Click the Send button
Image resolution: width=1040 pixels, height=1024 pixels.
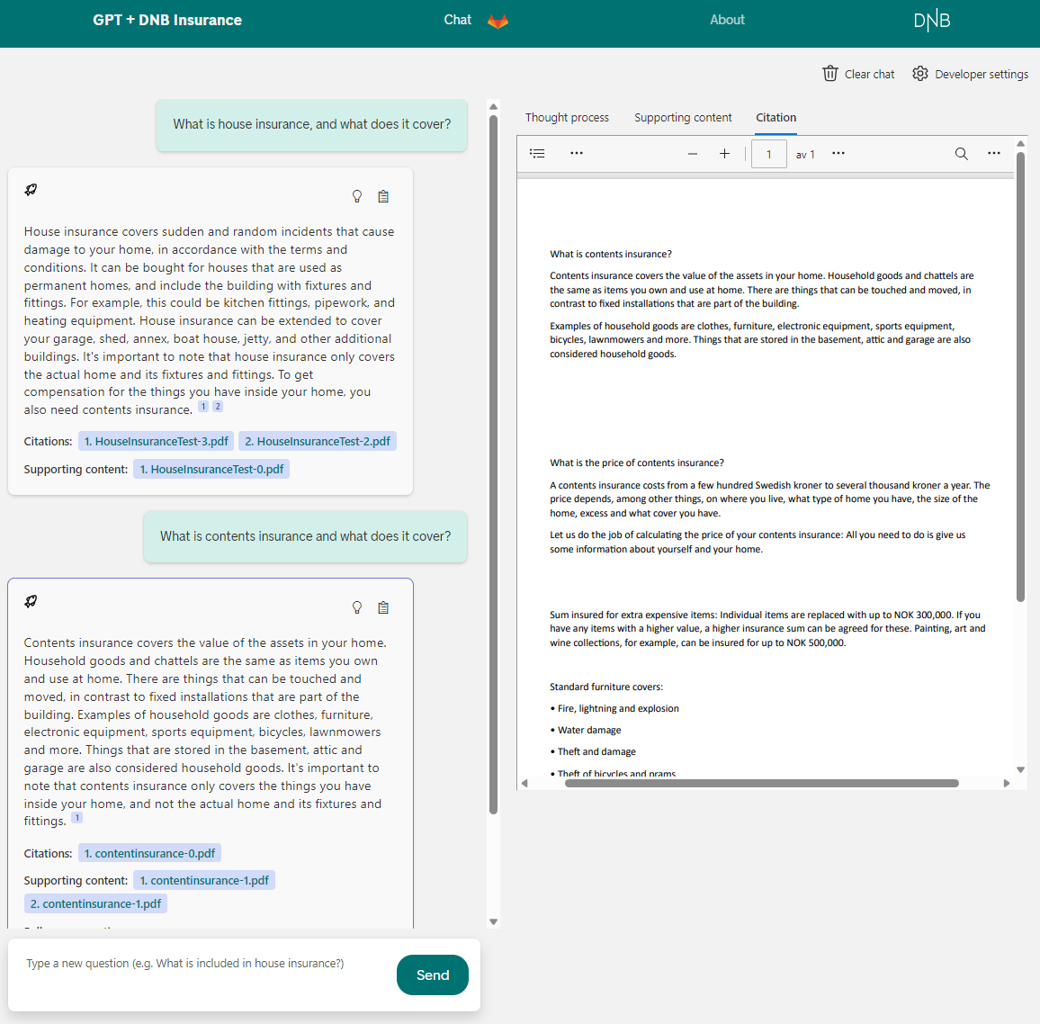point(433,975)
